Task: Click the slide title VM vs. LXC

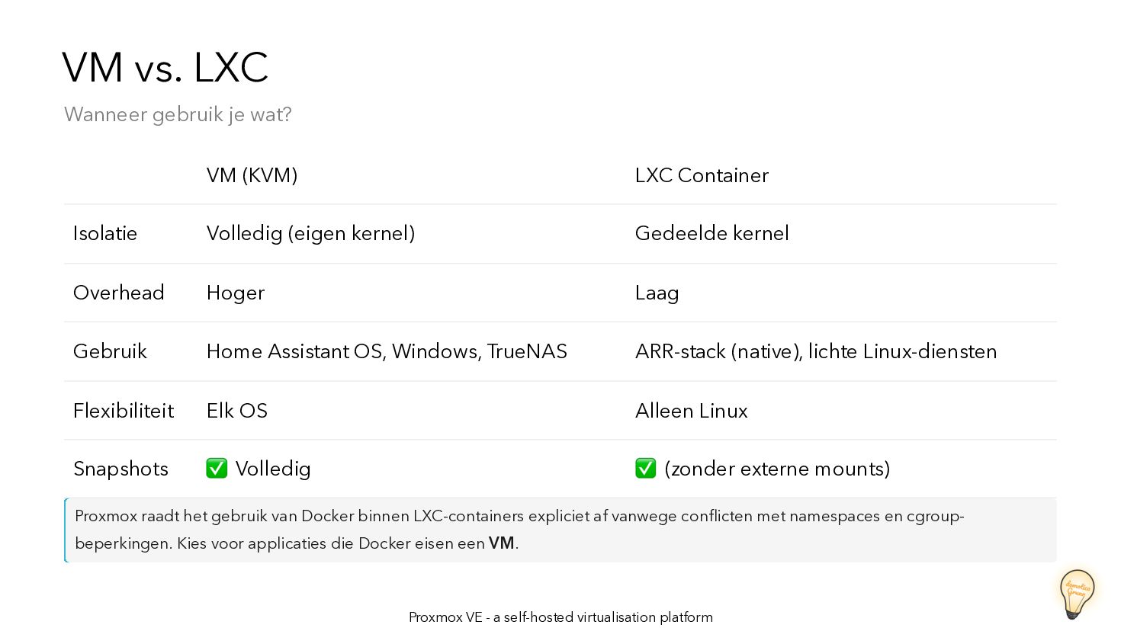Action: tap(165, 67)
